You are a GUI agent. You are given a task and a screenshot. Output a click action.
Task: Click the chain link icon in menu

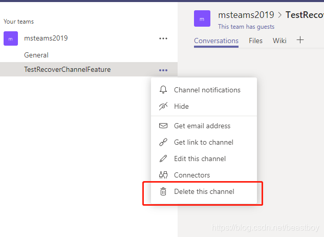(163, 142)
